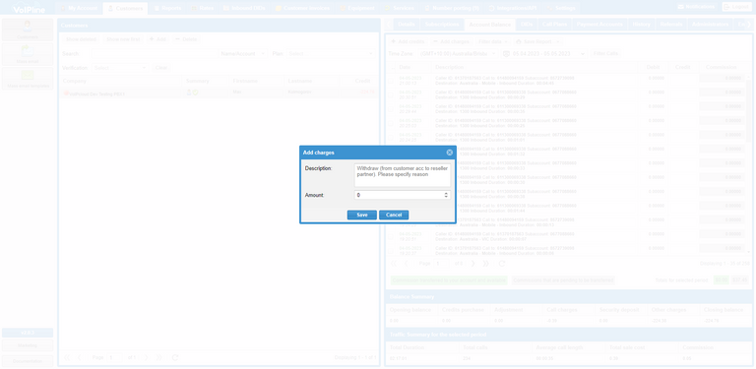This screenshot has height=369, width=756.
Task: Refresh the Customers list pager
Action: [175, 358]
